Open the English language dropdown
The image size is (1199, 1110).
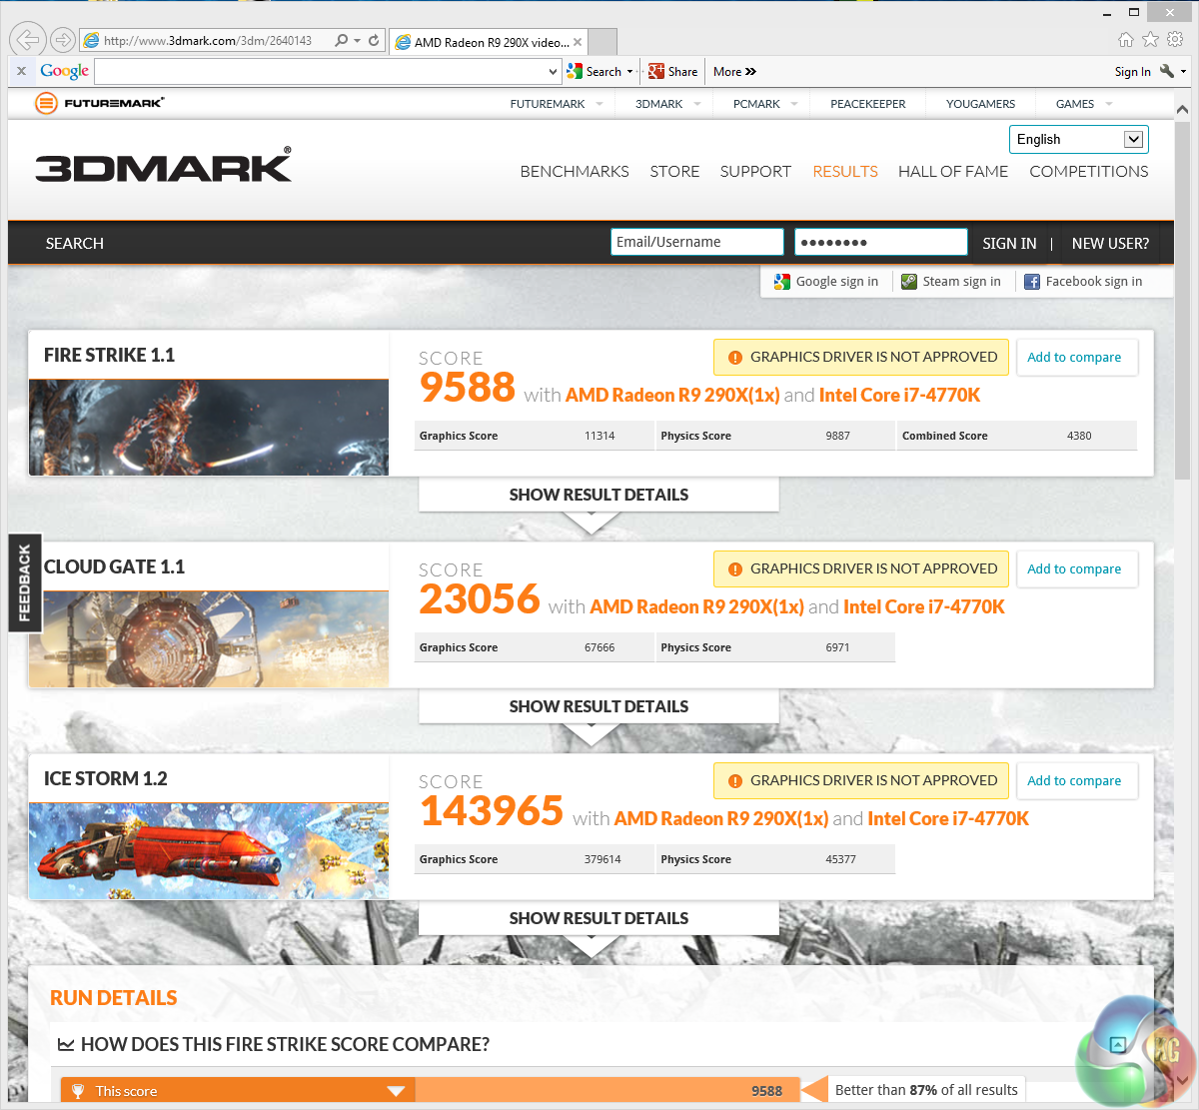1079,139
